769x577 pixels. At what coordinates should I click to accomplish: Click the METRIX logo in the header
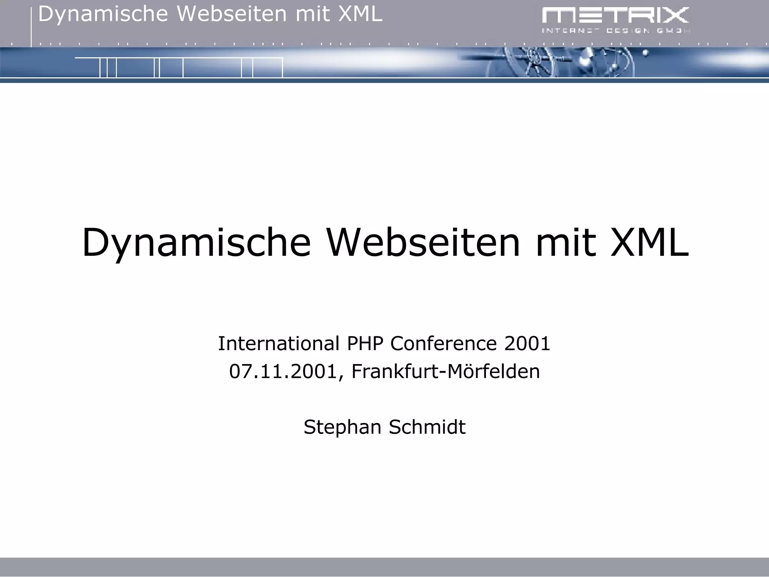[x=615, y=15]
